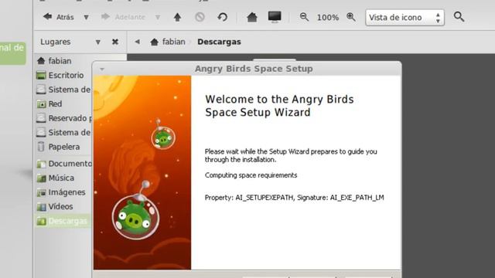
Task: Open the Vista de icono view selector
Action: (x=405, y=17)
